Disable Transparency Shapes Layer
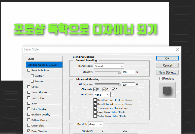 95,108
